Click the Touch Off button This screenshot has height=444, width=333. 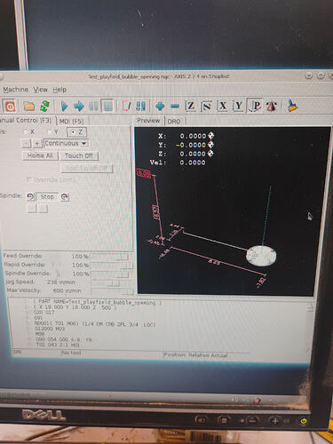point(78,155)
